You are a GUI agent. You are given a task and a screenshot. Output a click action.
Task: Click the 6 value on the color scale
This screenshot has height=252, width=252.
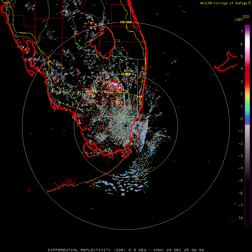pyautogui.click(x=242, y=44)
